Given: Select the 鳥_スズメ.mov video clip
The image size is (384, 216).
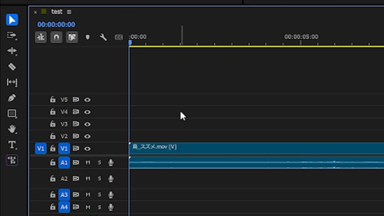Looking at the screenshot, I should [256, 148].
